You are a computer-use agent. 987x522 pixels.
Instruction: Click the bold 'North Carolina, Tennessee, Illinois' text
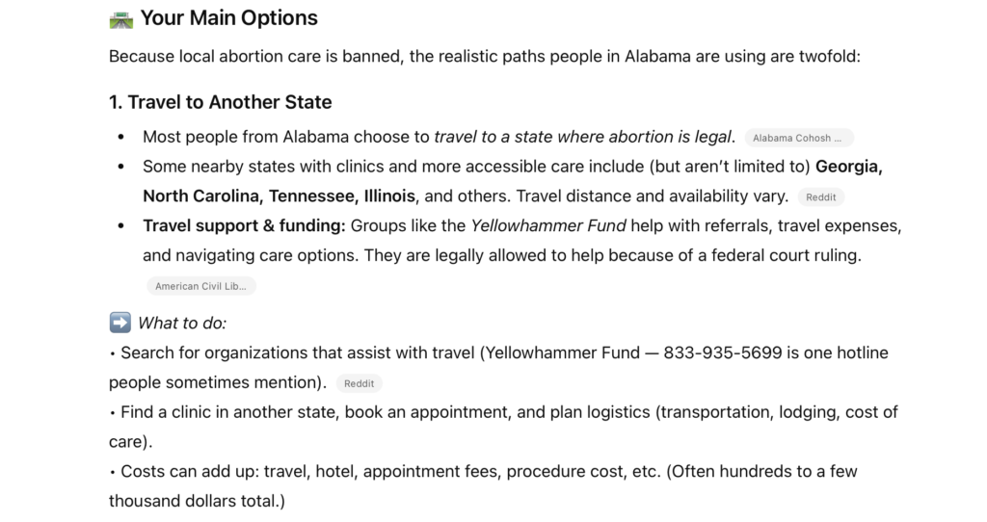[280, 196]
